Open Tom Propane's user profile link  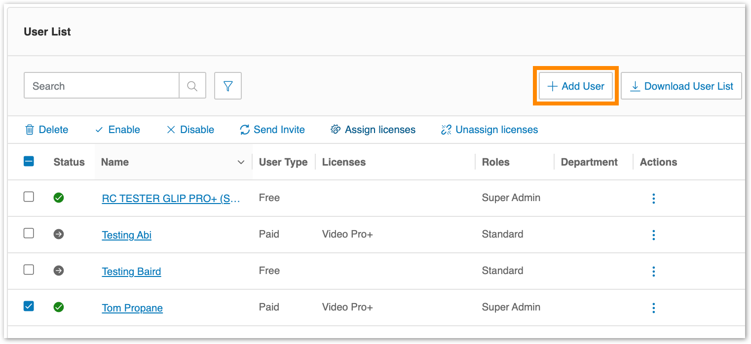(x=132, y=308)
